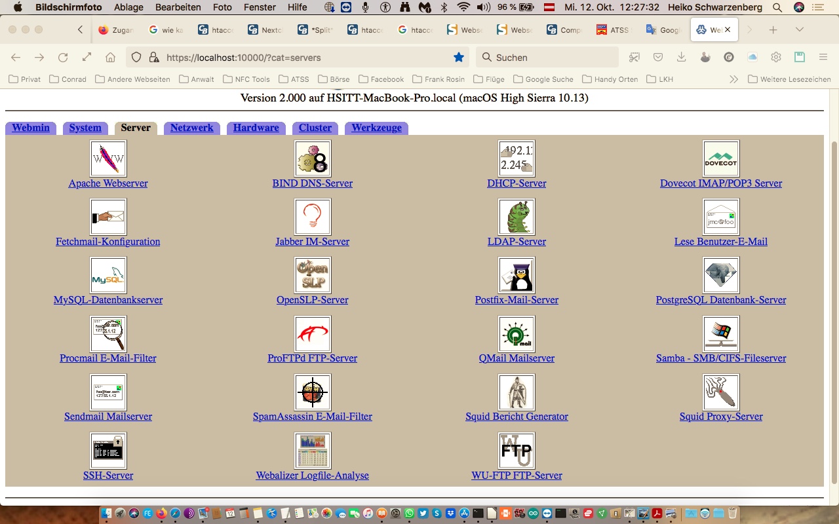Click the Webalizer chart icon
The image size is (839, 524).
click(x=313, y=451)
